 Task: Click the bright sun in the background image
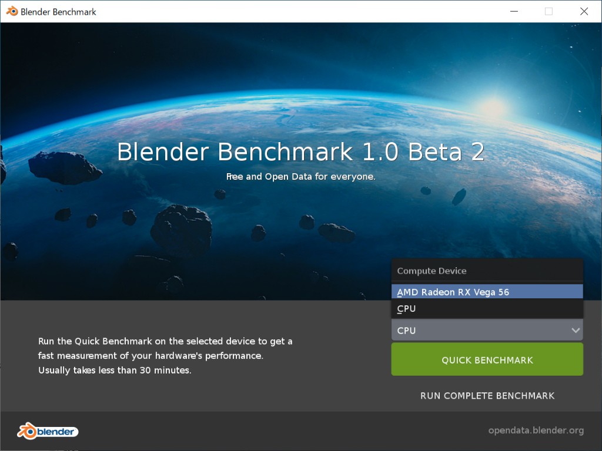[x=493, y=106]
